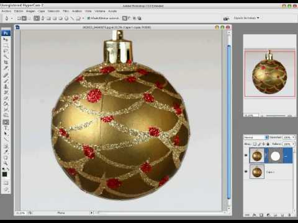Select the highlighted Pen tool in toolbox

6,122
